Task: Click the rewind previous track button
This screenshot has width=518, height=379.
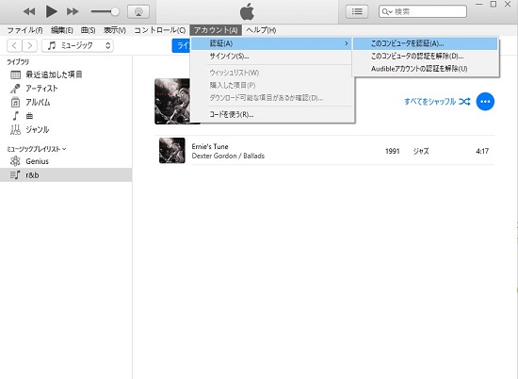Action: click(x=29, y=12)
